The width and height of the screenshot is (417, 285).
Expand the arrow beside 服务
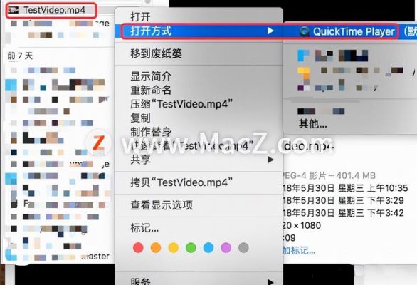(x=270, y=282)
